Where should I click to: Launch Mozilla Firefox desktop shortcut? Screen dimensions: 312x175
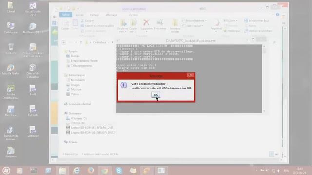(x=11, y=70)
